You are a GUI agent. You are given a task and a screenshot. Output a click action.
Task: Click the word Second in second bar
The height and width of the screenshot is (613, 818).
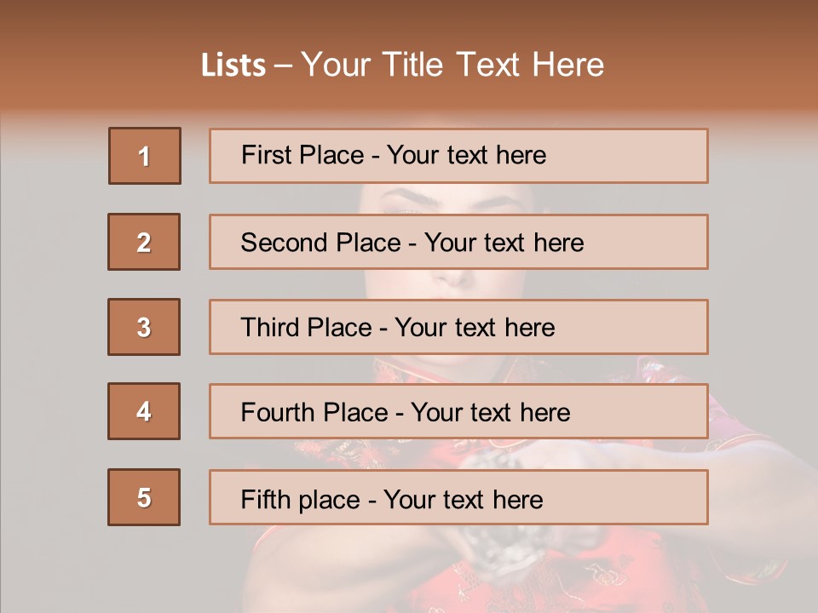(x=284, y=243)
